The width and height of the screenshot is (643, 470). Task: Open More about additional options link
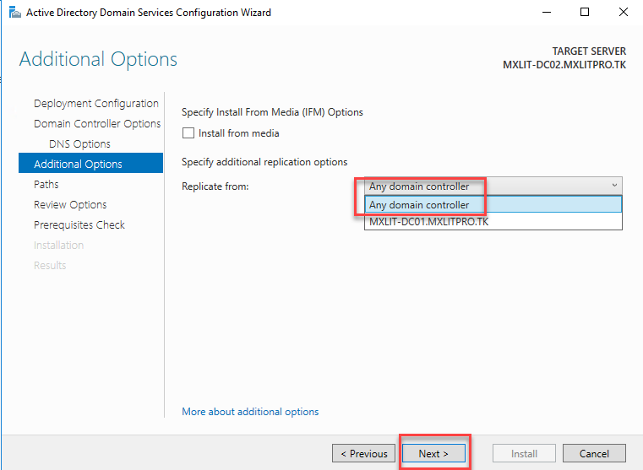[x=250, y=412]
